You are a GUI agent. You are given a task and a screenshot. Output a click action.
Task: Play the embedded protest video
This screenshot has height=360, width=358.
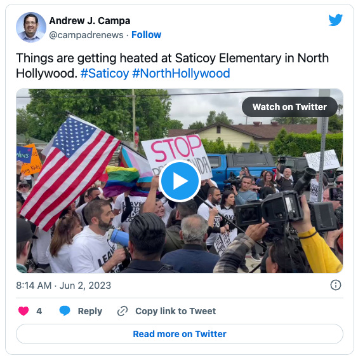(x=180, y=181)
